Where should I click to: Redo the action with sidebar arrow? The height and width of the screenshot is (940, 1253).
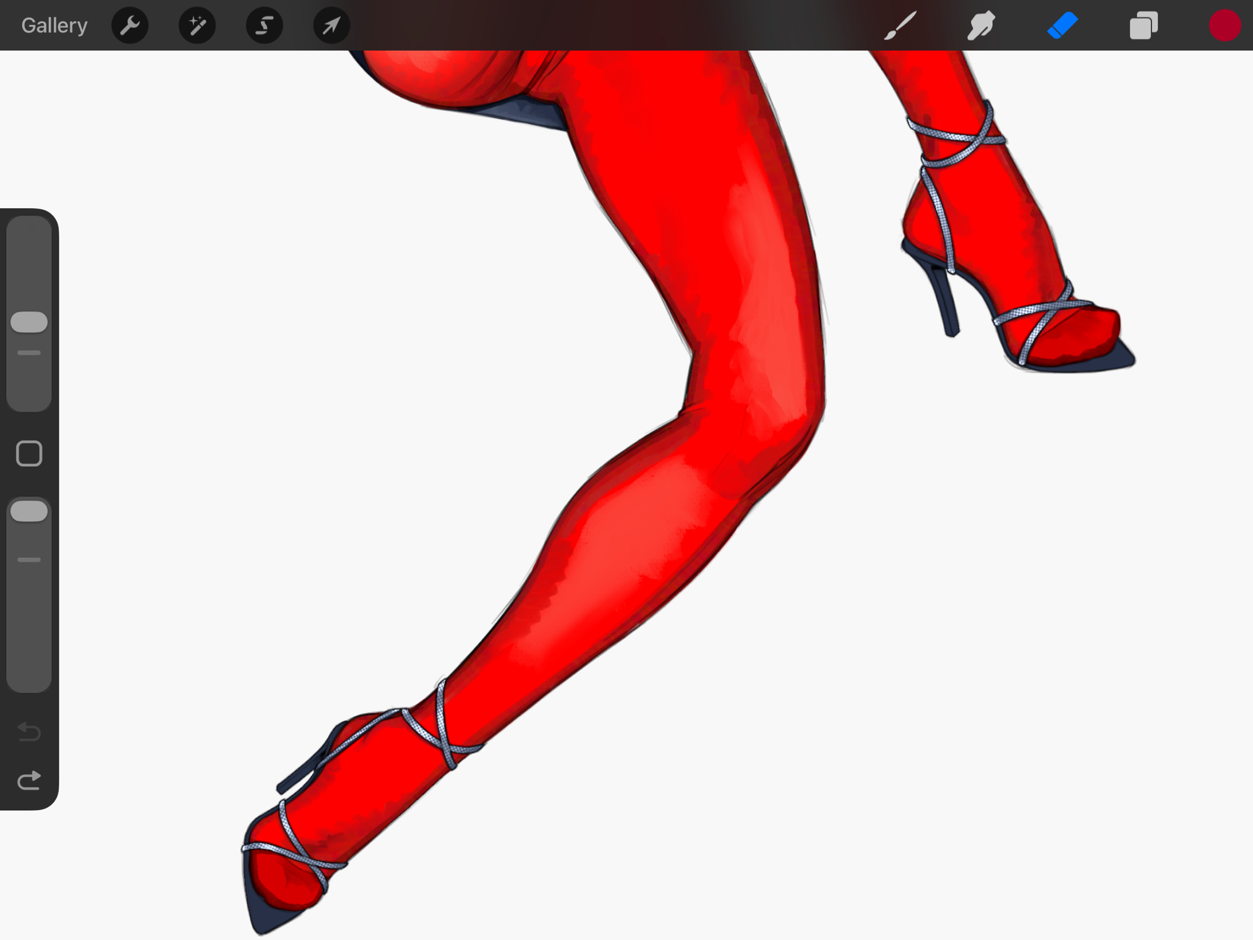[x=29, y=781]
